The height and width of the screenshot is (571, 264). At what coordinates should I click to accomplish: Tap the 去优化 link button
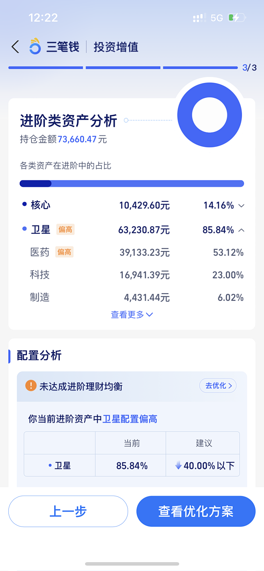(218, 386)
